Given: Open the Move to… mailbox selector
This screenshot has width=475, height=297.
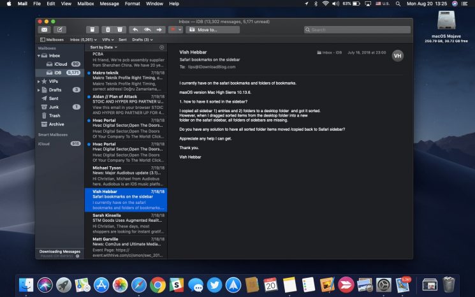Looking at the screenshot, I should tap(213, 30).
